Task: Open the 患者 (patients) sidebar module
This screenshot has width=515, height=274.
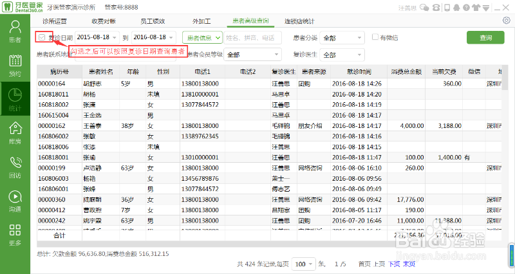Action: [x=15, y=32]
